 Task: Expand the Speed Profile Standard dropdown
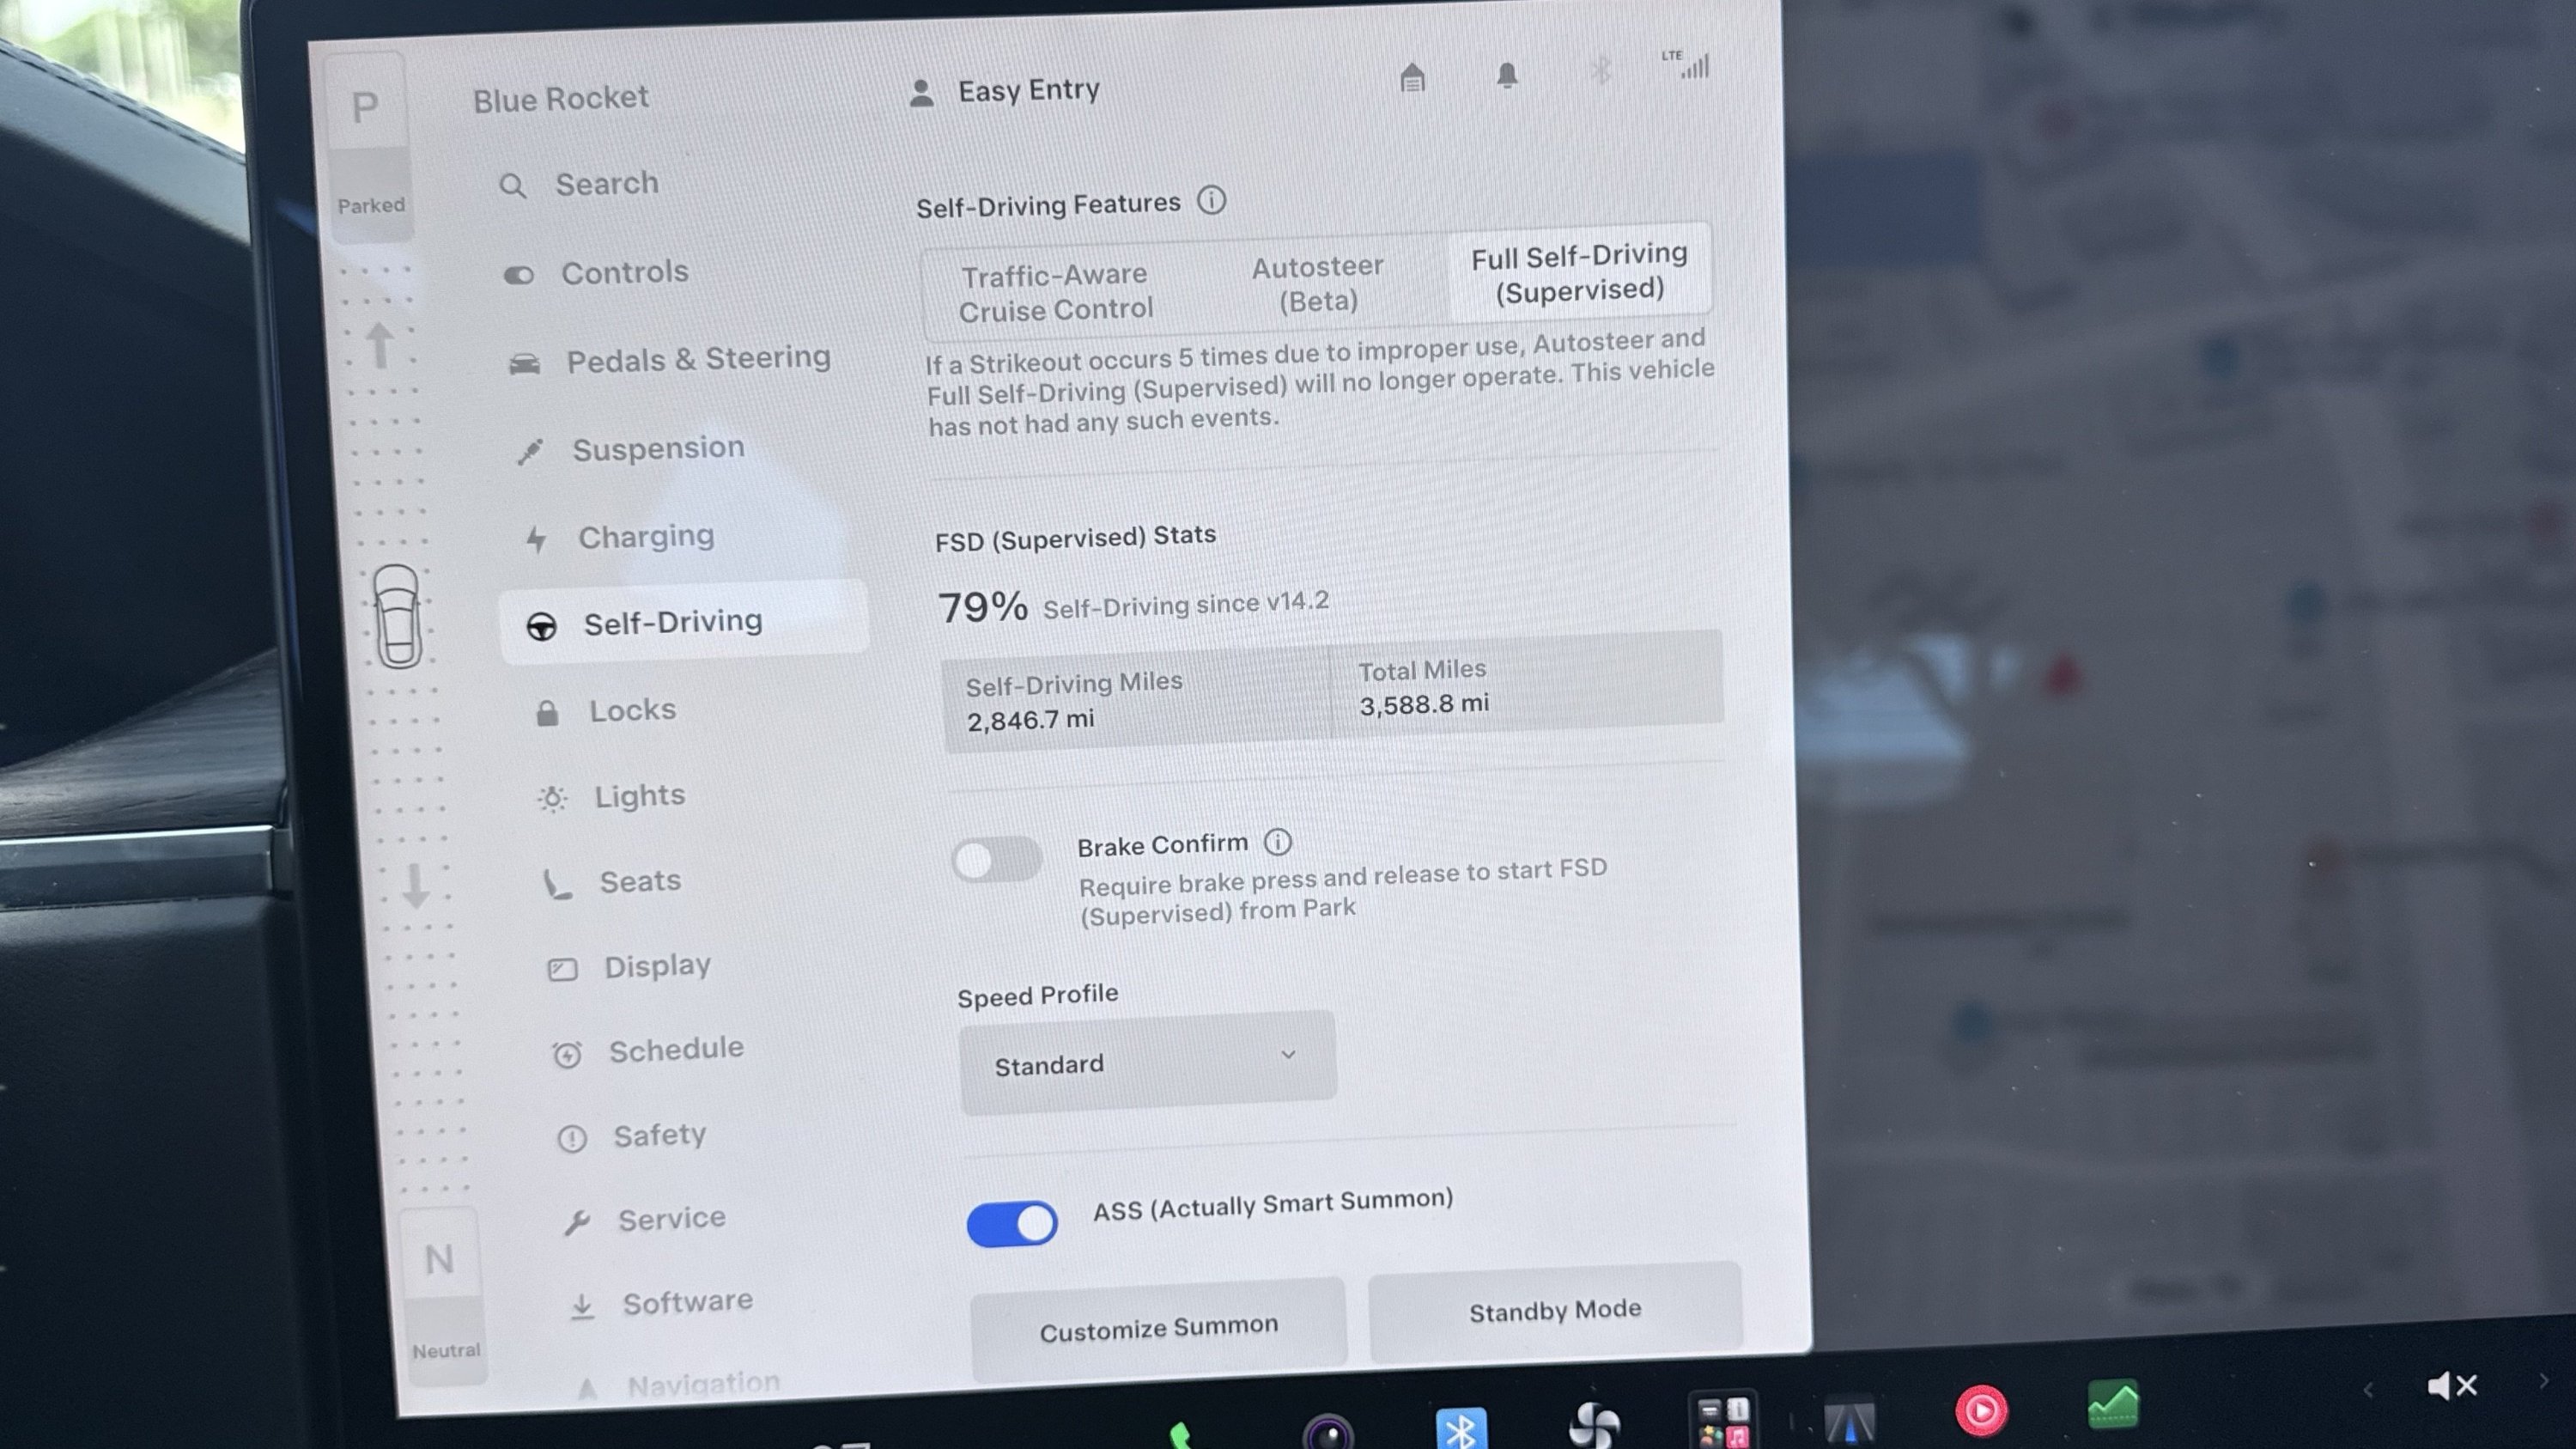(x=1147, y=1063)
